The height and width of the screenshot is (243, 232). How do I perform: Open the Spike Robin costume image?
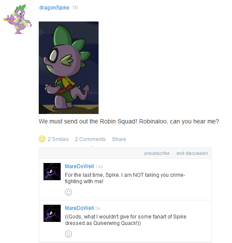coord(68,68)
